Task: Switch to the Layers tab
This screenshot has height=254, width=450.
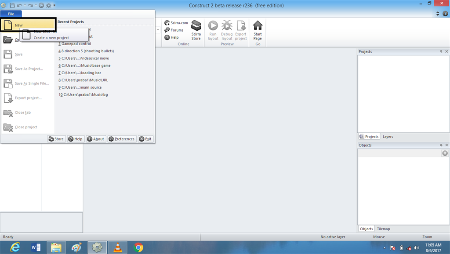Action: point(388,137)
